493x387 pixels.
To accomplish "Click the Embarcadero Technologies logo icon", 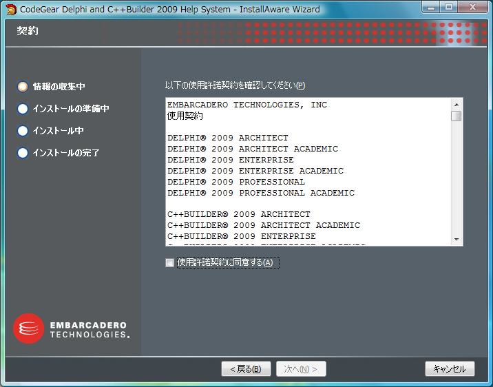I will coord(29,328).
